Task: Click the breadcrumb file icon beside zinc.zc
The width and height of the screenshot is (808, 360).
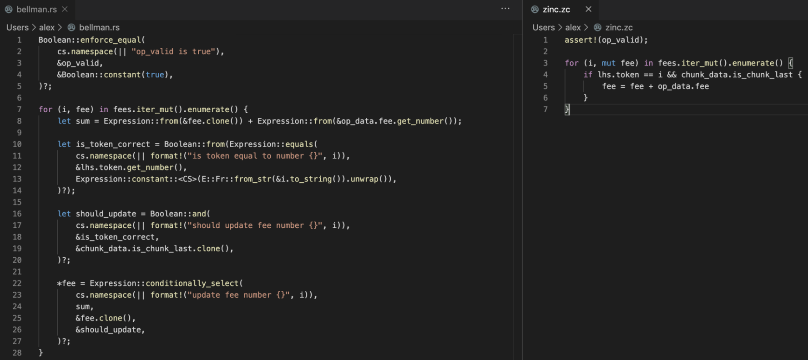Action: (x=598, y=28)
